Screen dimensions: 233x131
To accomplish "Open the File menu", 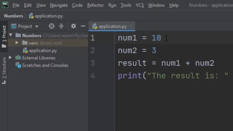I will (16, 5).
